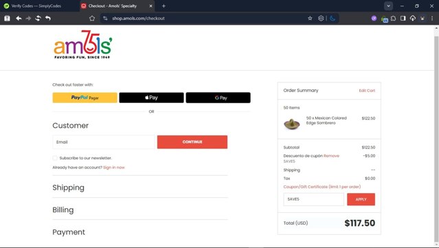
Task: Click the Payment section heading
Action: [x=69, y=232]
